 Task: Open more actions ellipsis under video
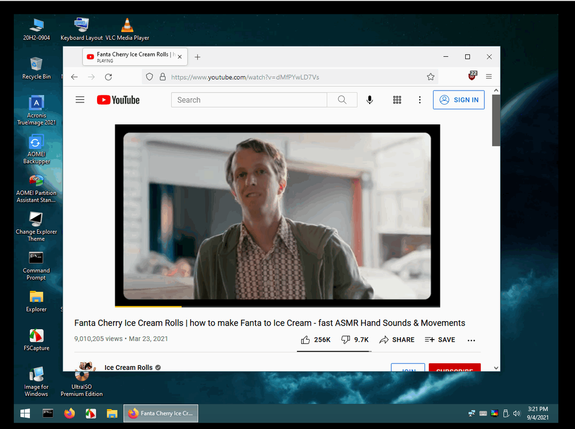[471, 340]
